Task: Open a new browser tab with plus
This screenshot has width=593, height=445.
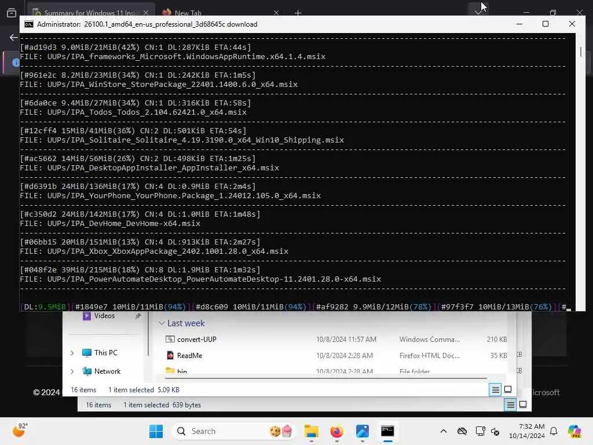Action: click(x=298, y=13)
